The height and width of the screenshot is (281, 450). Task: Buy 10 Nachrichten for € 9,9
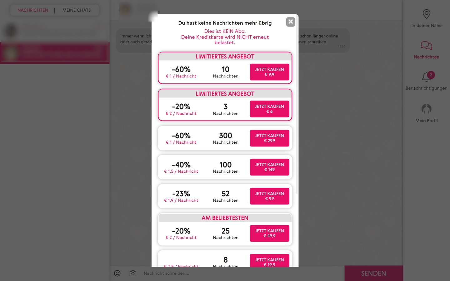point(269,72)
